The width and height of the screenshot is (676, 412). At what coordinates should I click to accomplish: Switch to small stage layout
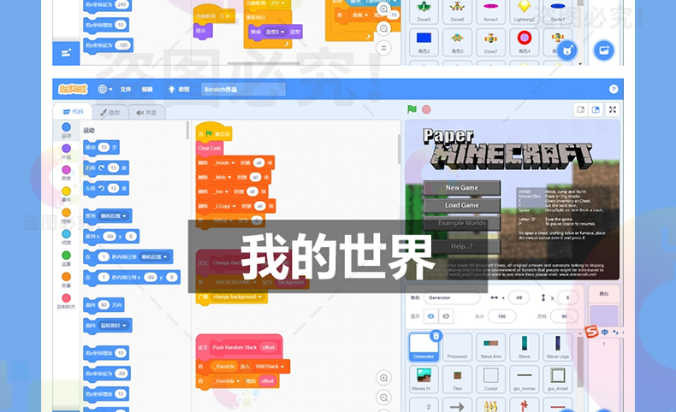[x=581, y=109]
